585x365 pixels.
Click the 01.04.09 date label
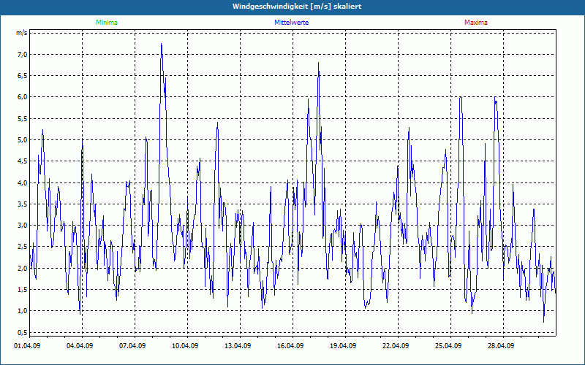[x=27, y=345]
